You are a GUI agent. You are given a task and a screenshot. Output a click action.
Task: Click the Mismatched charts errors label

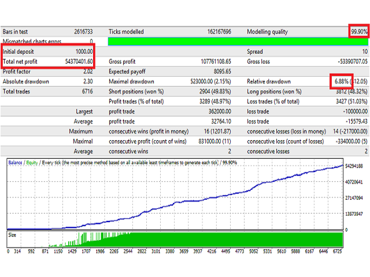[x=32, y=42]
